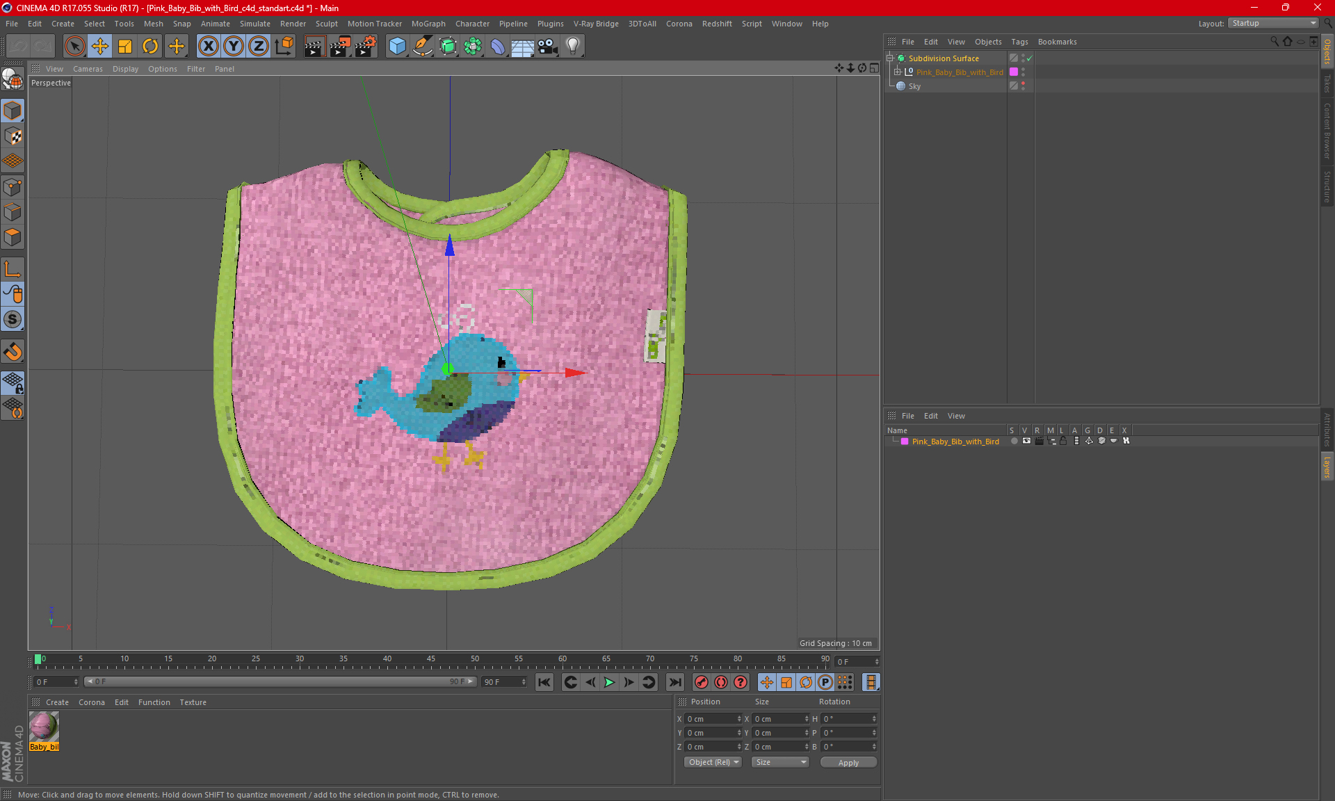The image size is (1335, 801).
Task: Click the home icon in Objects panel
Action: coord(1288,42)
